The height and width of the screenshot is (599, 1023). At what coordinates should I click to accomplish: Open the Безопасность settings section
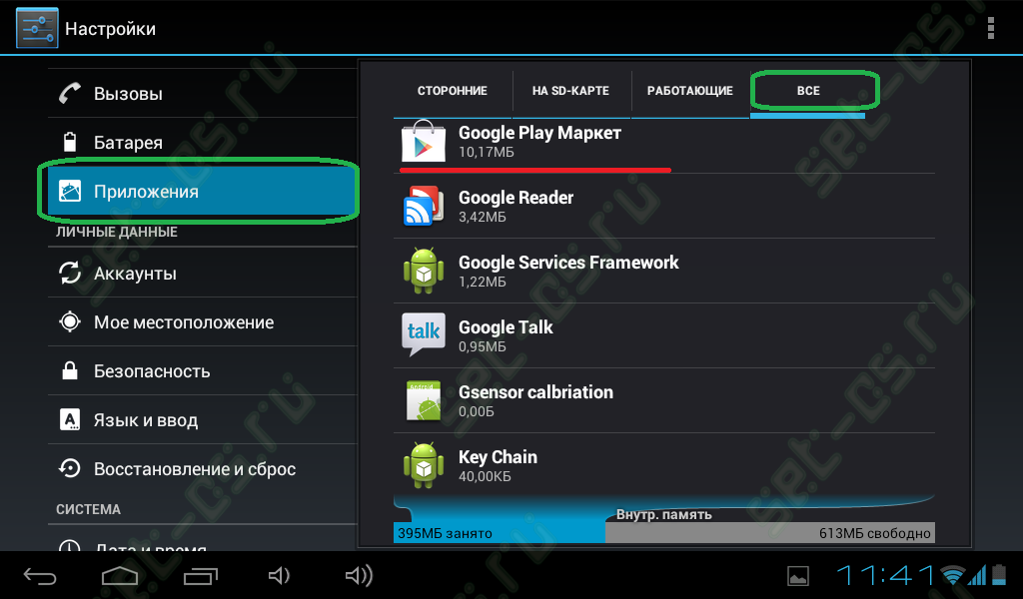(202, 370)
